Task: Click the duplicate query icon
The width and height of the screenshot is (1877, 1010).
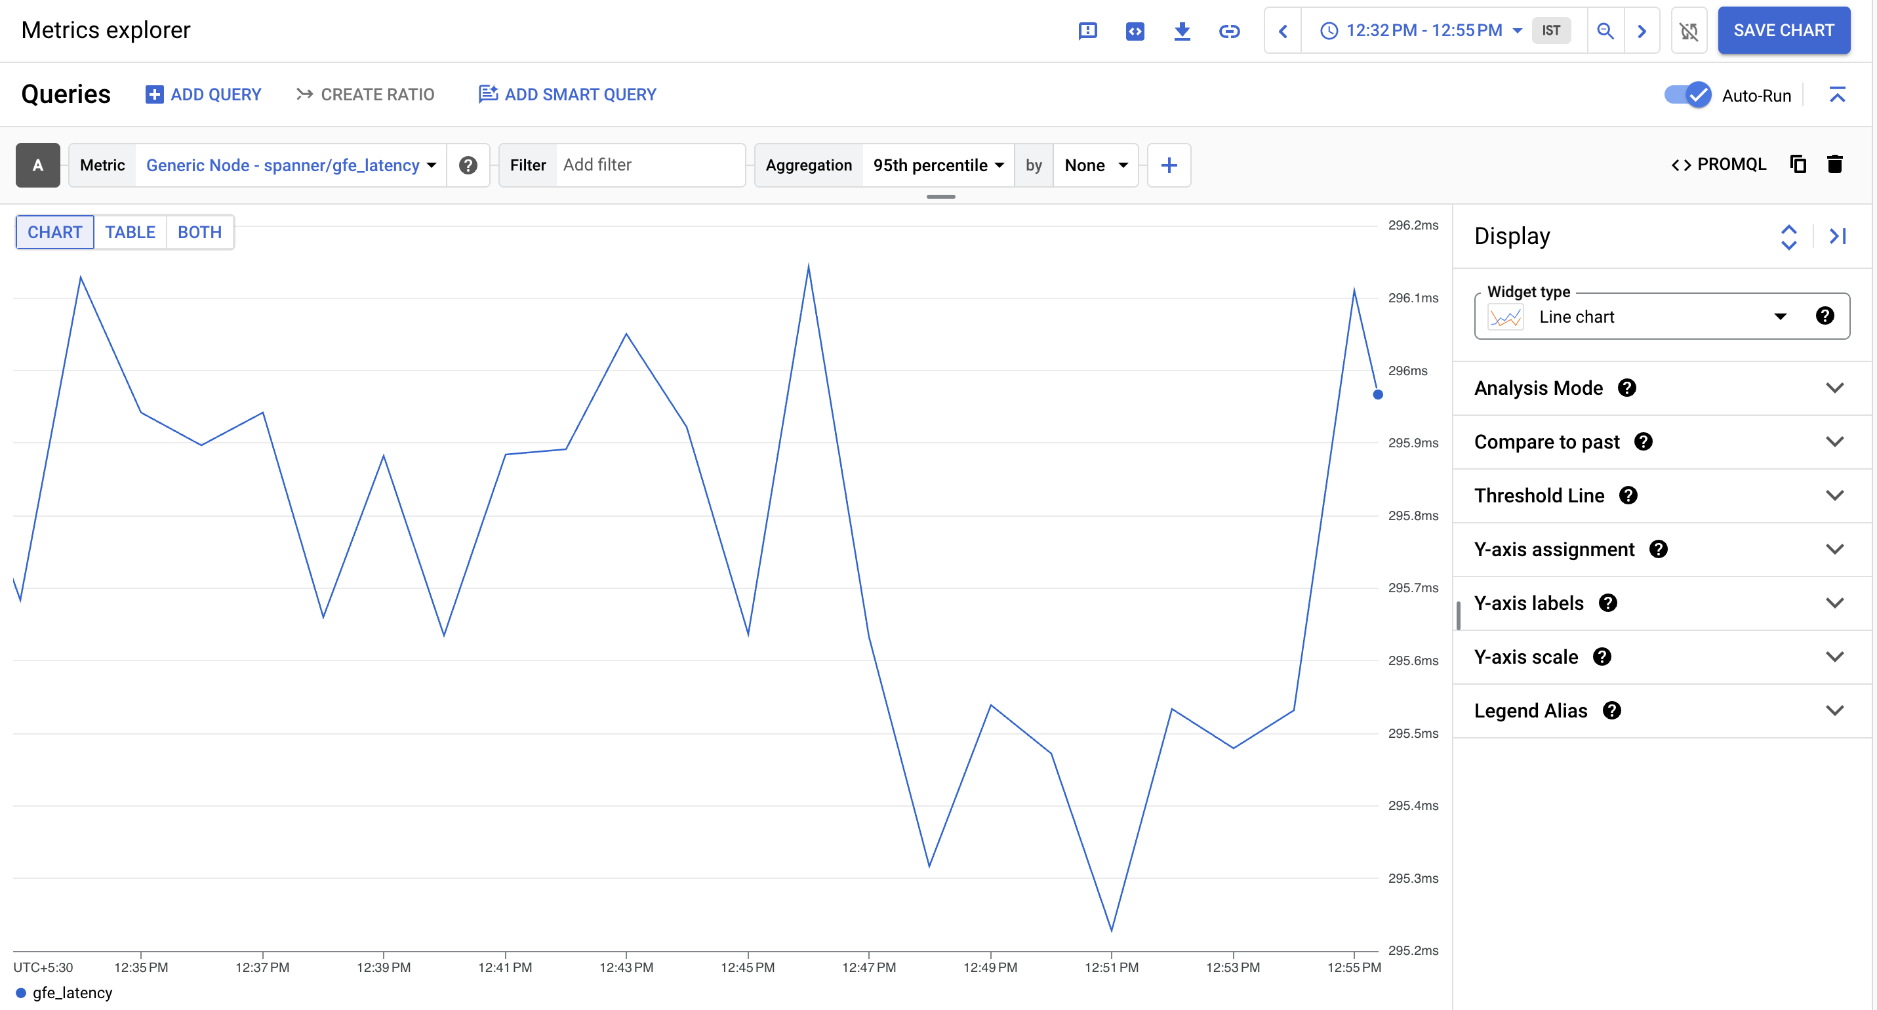Action: click(1798, 164)
